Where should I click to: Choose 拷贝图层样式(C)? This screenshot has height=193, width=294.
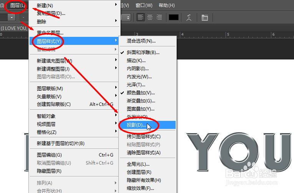pyautogui.click(x=148, y=137)
